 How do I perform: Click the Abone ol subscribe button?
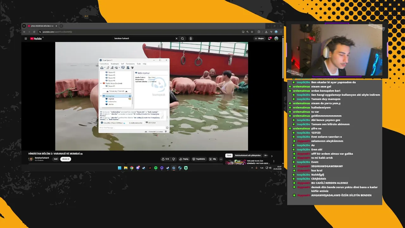[65, 159]
